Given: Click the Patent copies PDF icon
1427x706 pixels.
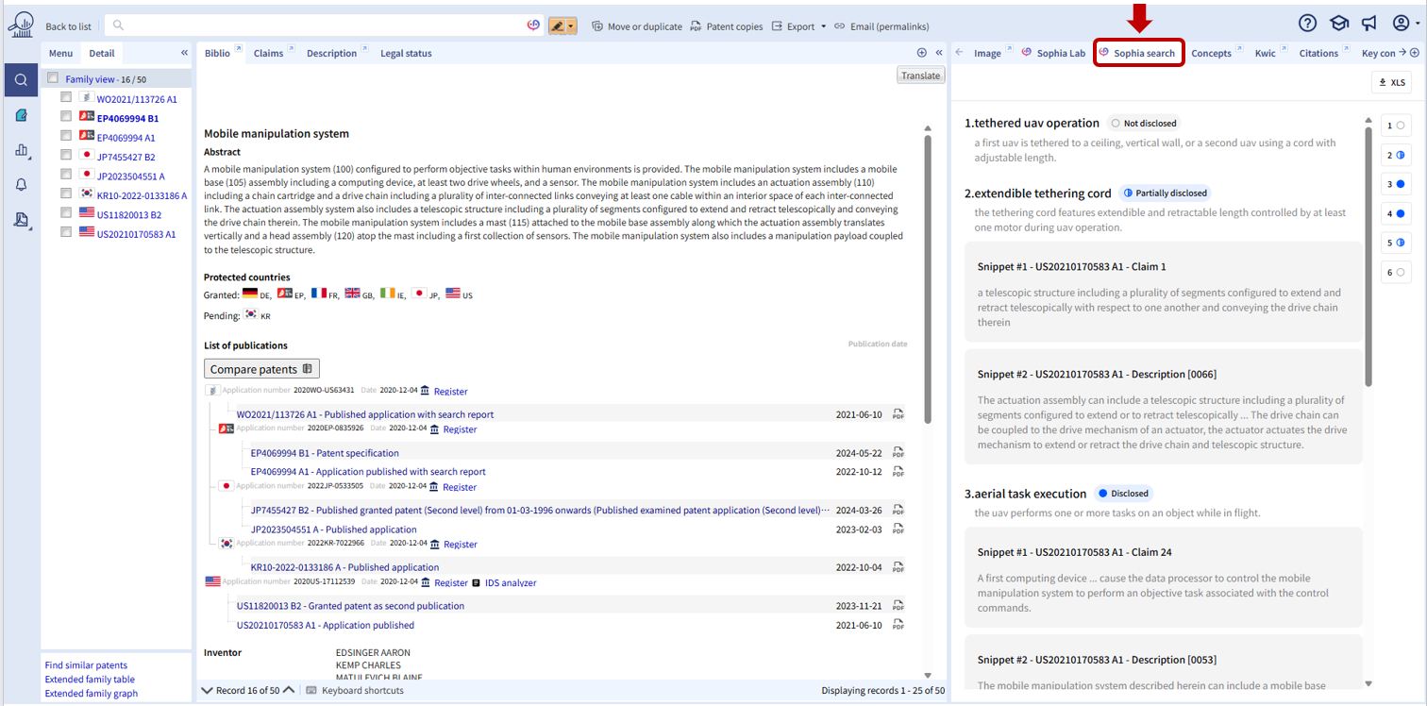Looking at the screenshot, I should (696, 26).
